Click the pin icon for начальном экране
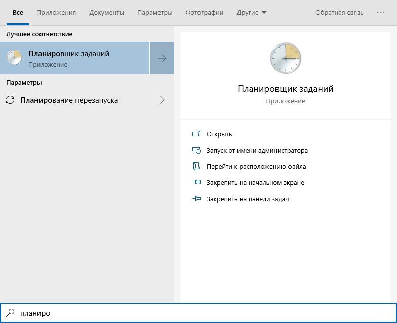Image resolution: width=397 pixels, height=323 pixels. coord(196,182)
